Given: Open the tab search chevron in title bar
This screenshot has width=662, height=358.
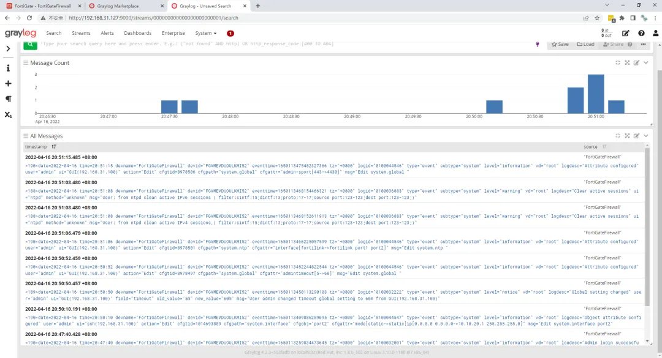Looking at the screenshot, I should click(607, 6).
